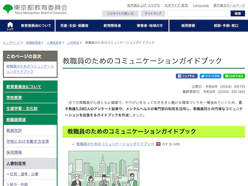Go to トップページ breadcrumb link
The height and width of the screenshot is (186, 248).
tap(12, 43)
